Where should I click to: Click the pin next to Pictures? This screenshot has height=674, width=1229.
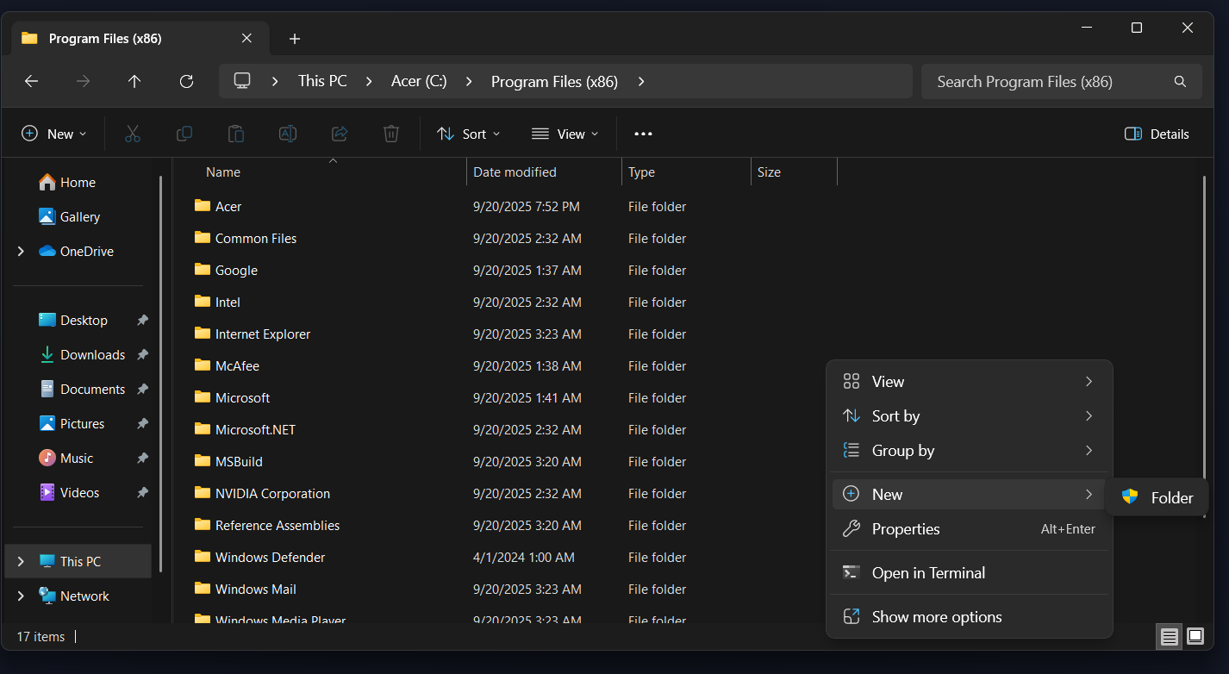(142, 423)
